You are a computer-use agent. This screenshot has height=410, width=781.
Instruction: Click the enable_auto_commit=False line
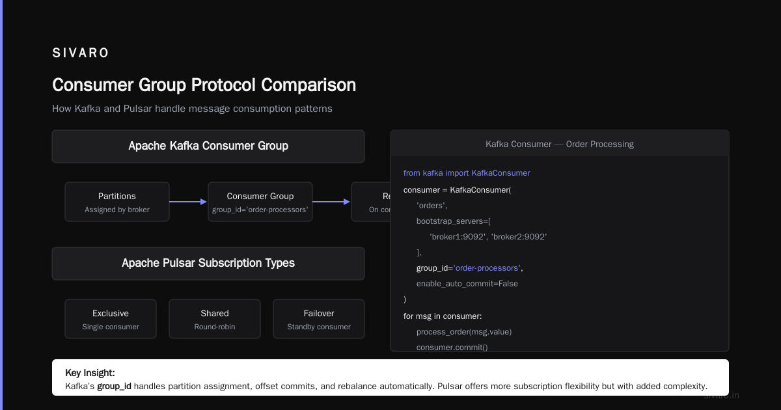click(467, 284)
